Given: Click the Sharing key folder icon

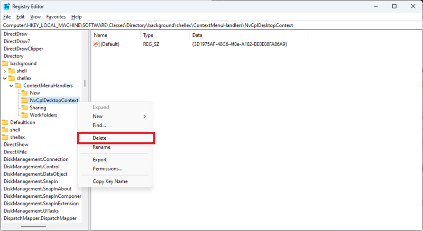Looking at the screenshot, I should [x=24, y=108].
